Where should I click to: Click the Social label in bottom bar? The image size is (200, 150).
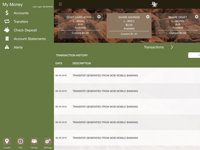[34, 147]
